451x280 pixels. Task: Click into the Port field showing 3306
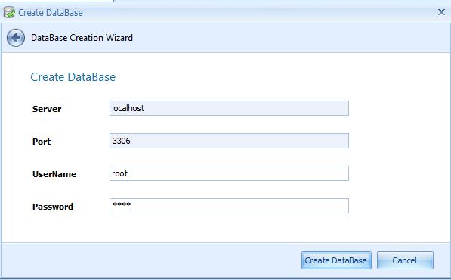pyautogui.click(x=229, y=141)
